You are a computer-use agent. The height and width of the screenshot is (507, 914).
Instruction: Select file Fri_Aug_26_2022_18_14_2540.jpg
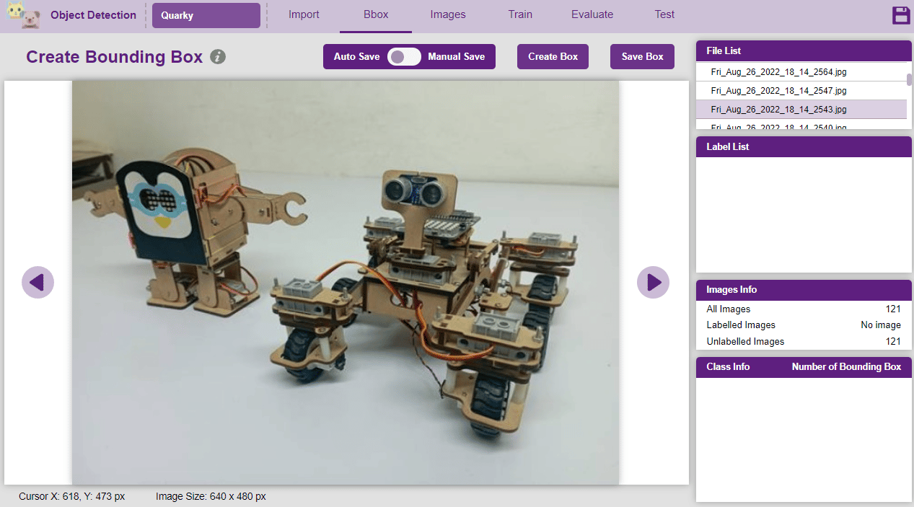[x=778, y=125]
